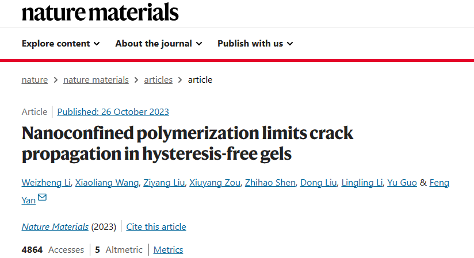Navigate to the articles breadcrumb
474x258 pixels.
(x=158, y=80)
